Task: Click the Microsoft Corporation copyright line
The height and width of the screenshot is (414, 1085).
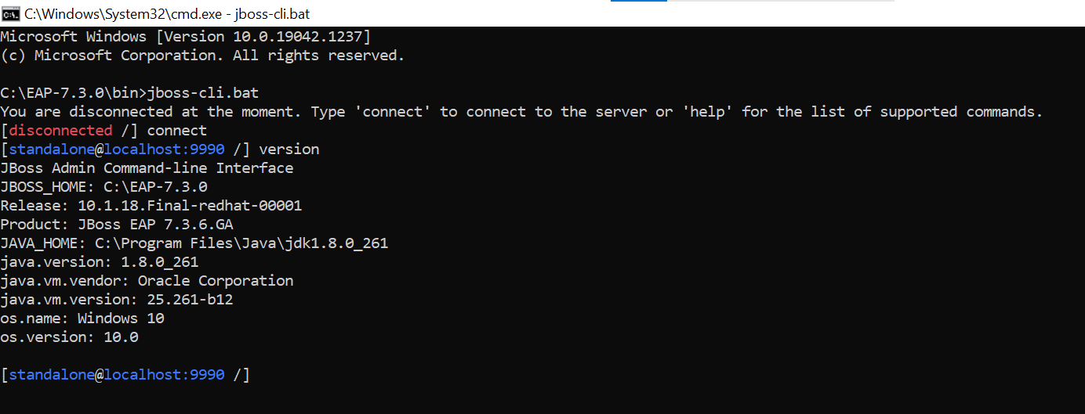Action: point(203,56)
